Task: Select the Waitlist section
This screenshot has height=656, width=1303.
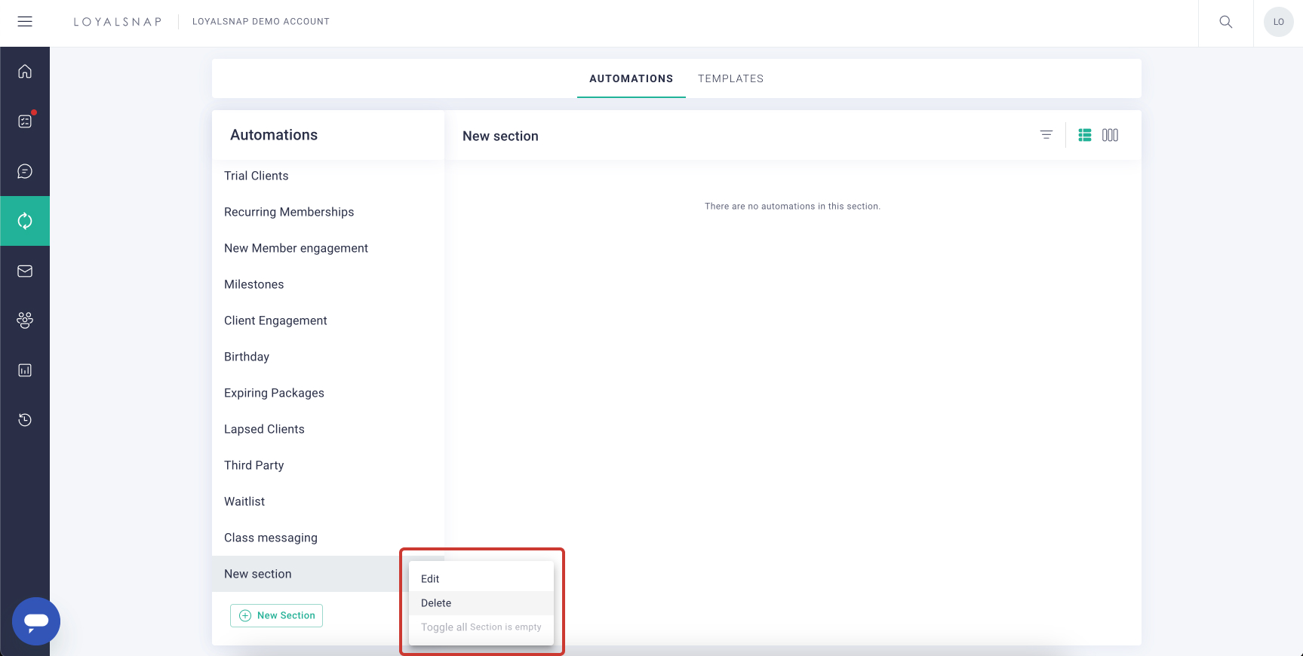Action: tap(328, 501)
